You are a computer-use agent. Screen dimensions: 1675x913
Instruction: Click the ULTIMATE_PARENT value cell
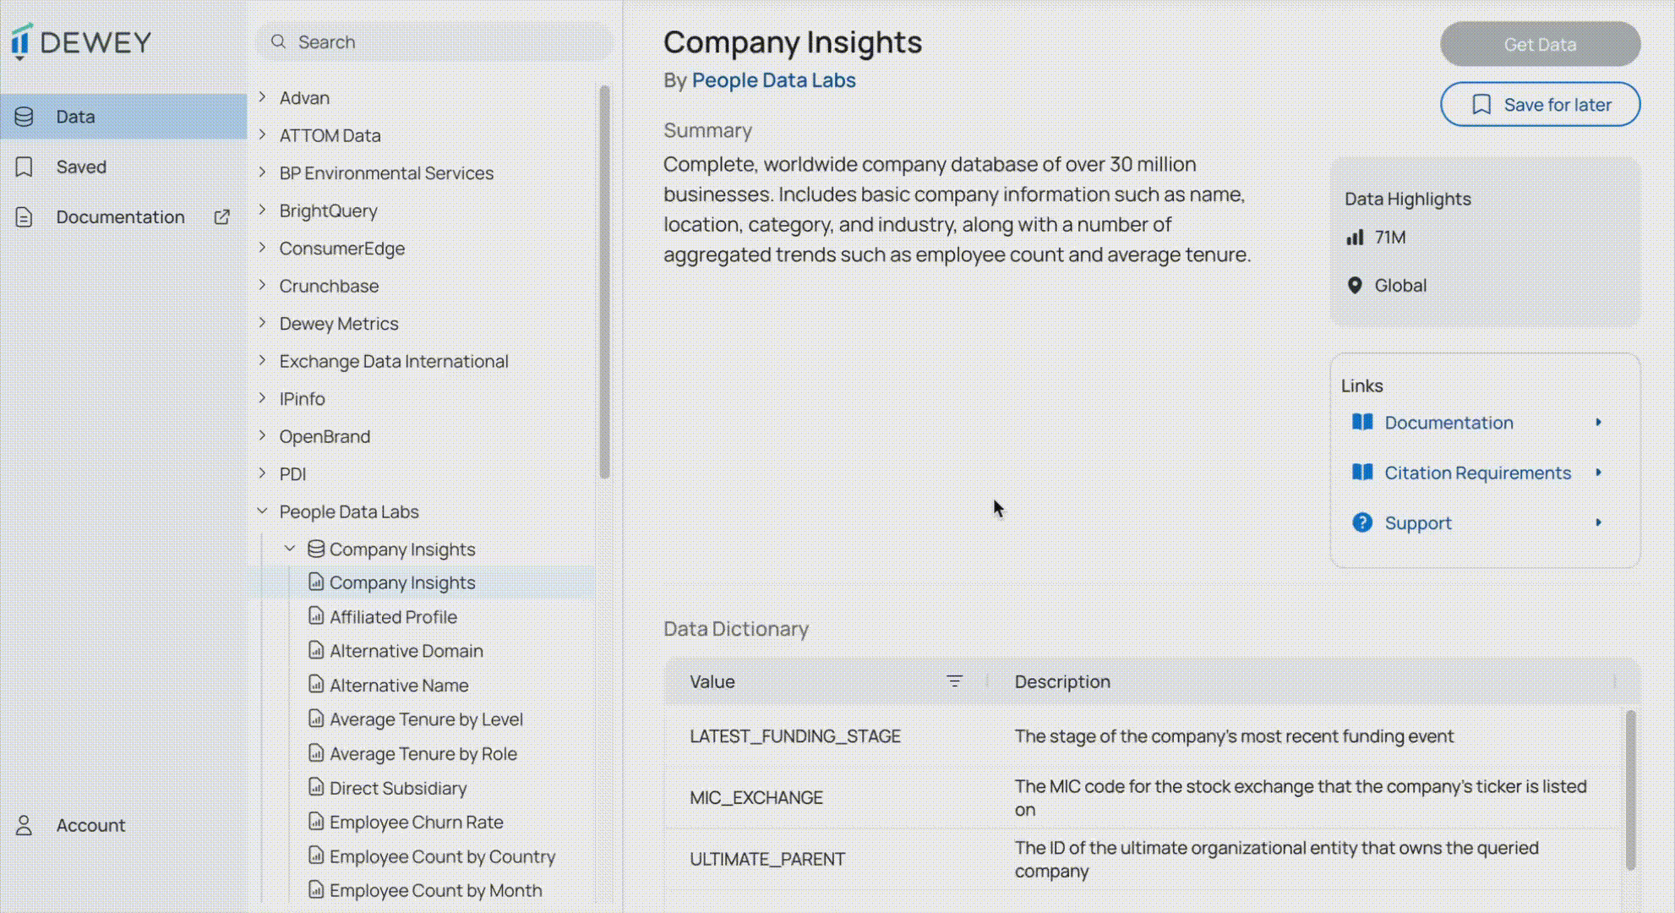pyautogui.click(x=767, y=859)
